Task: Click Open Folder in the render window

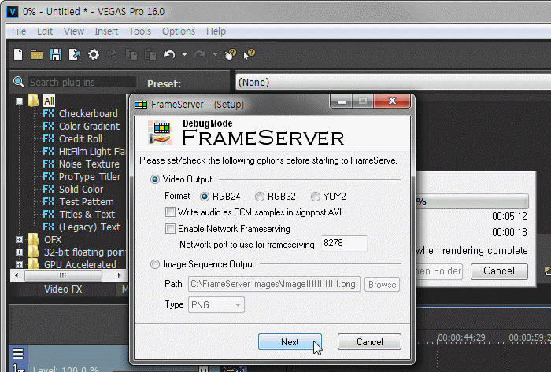Action: (x=439, y=271)
